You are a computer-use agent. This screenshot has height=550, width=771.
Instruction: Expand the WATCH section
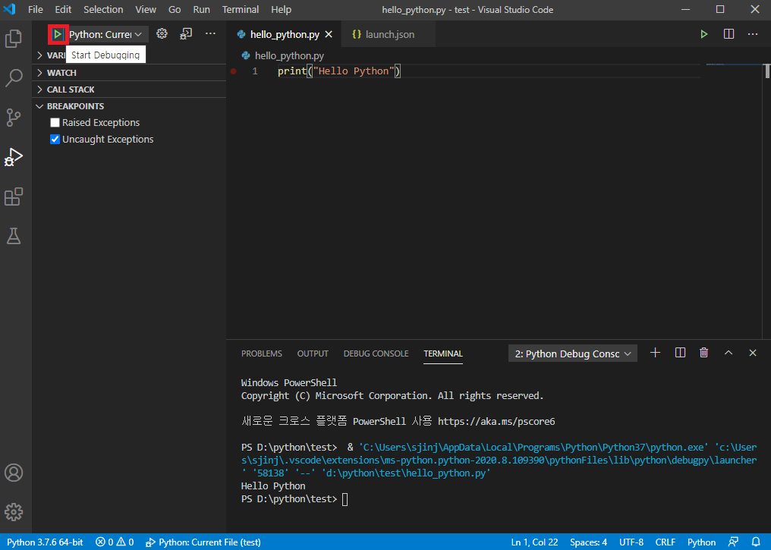tap(129, 73)
